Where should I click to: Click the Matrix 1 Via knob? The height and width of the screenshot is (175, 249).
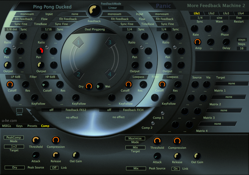point(207,84)
